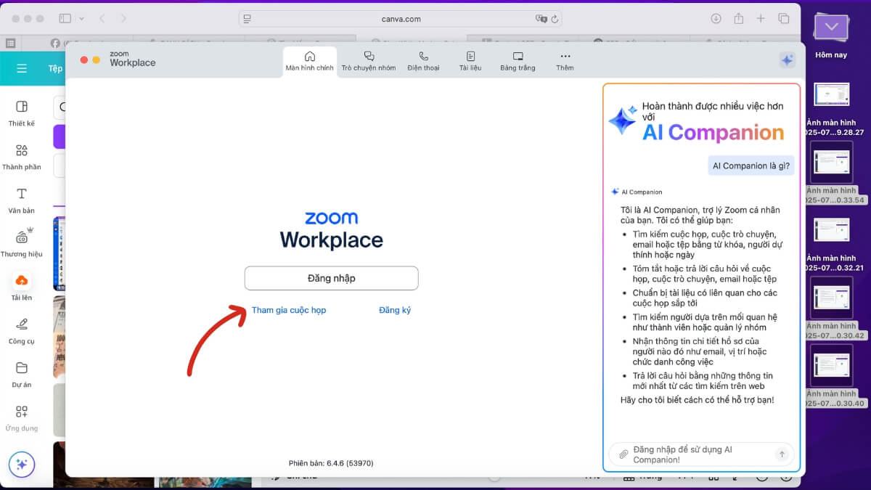Toggle the AI Companion sparkle icon

[787, 61]
